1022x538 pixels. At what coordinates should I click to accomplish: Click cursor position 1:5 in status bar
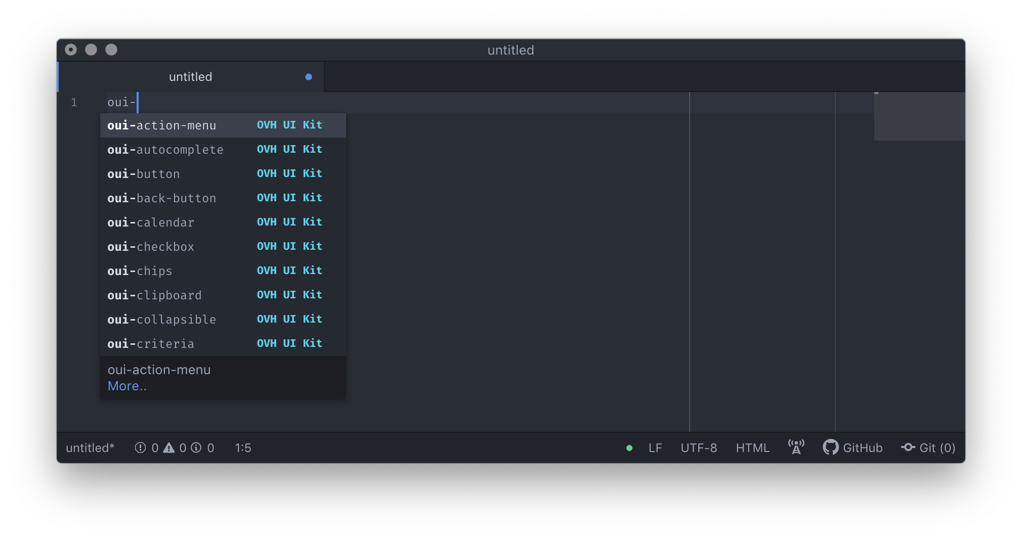tap(243, 448)
